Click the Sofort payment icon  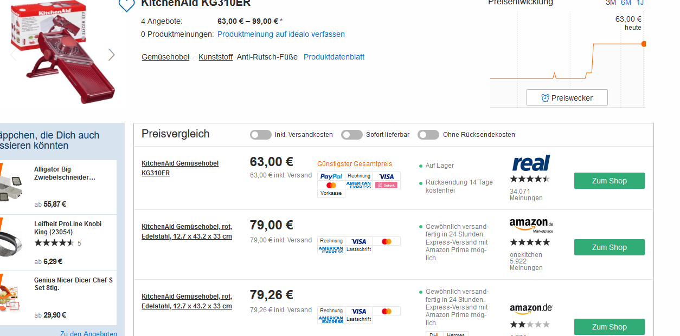click(x=386, y=185)
